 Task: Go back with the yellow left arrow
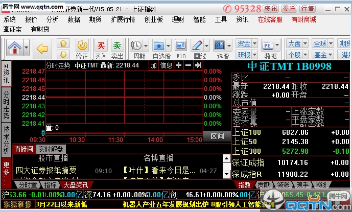tap(42, 49)
